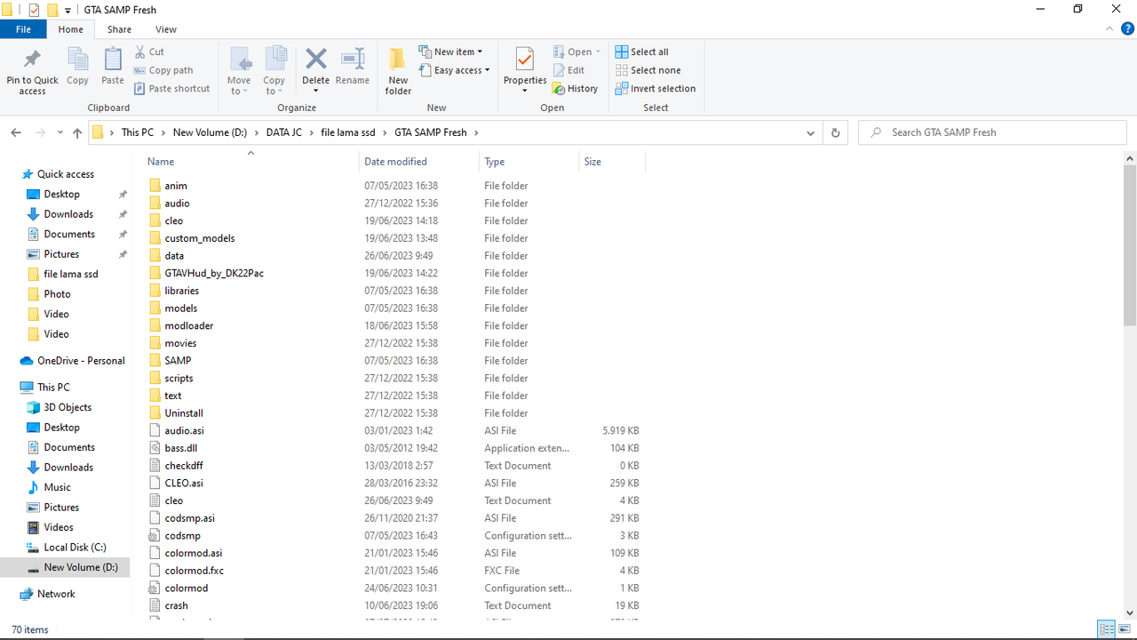This screenshot has width=1137, height=640.
Task: Select Local Disk (C:) in sidebar
Action: [75, 548]
